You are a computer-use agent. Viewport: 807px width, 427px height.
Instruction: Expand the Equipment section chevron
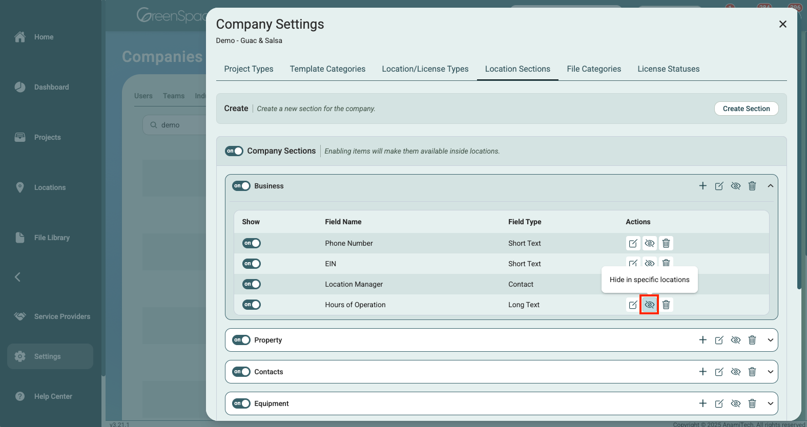point(770,403)
